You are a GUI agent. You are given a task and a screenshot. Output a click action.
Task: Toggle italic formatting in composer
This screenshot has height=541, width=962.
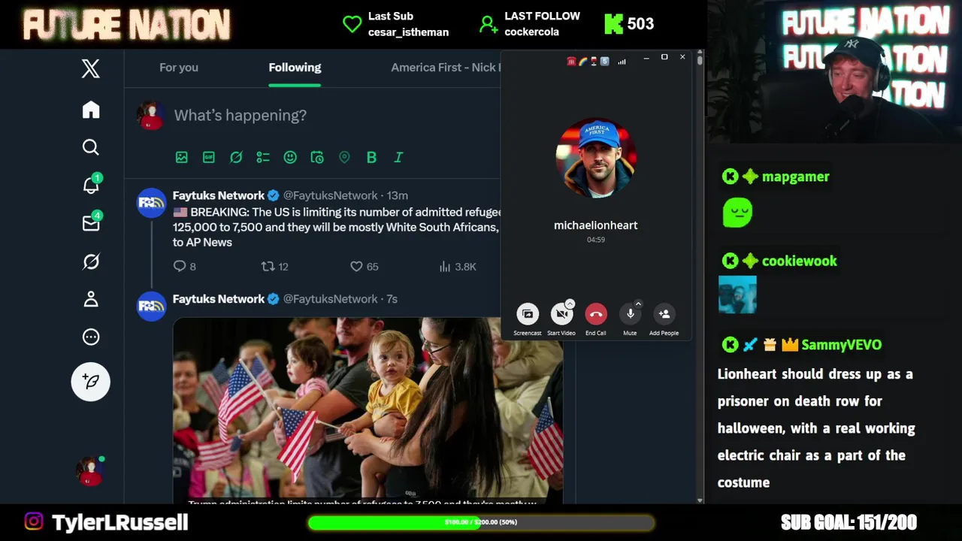click(398, 157)
